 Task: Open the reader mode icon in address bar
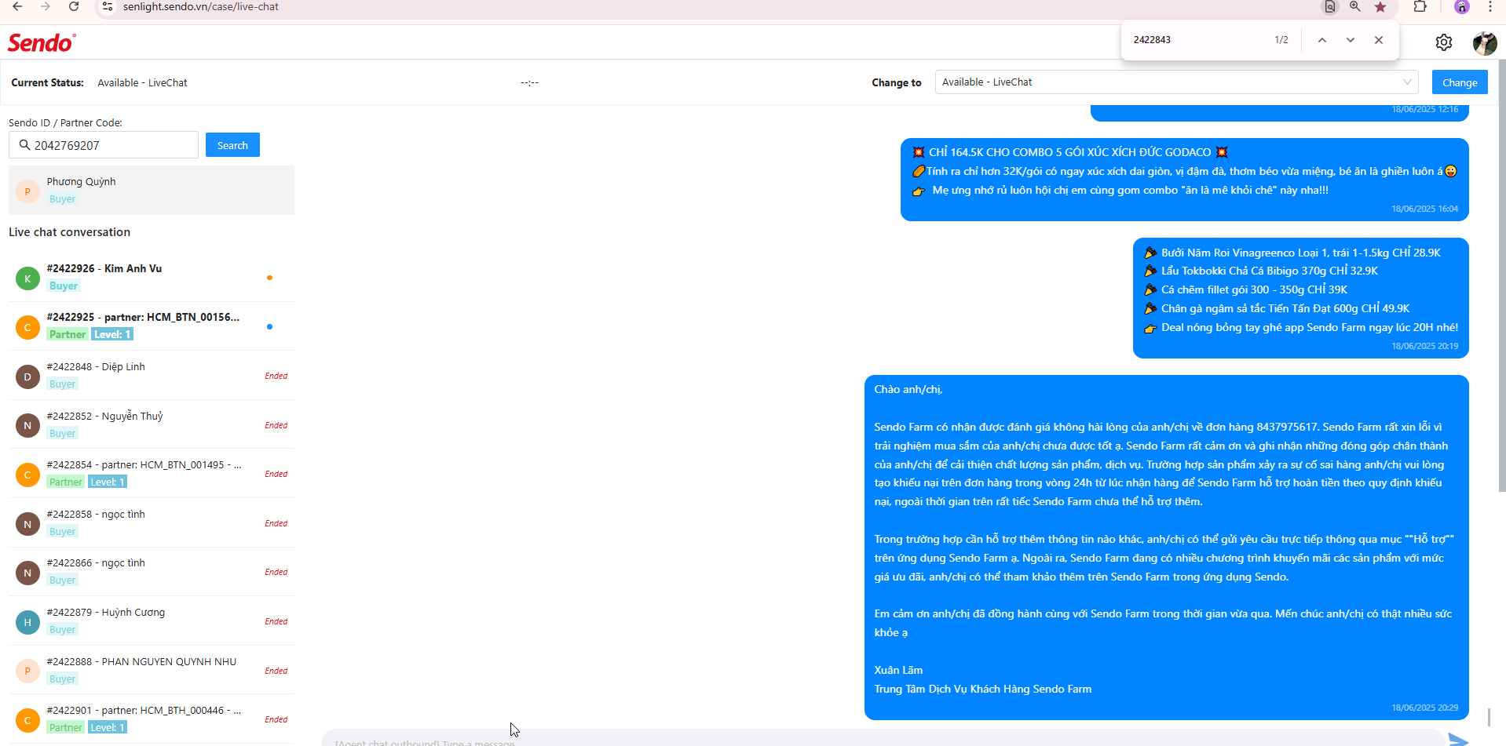(x=1330, y=7)
